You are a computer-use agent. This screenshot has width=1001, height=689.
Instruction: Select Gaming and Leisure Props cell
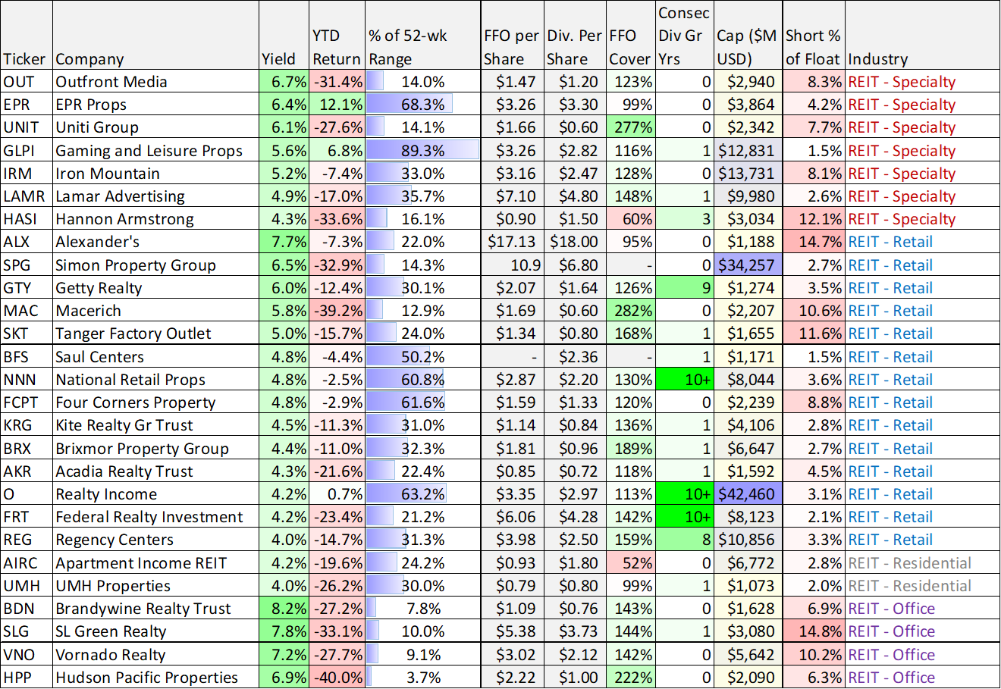155,151
